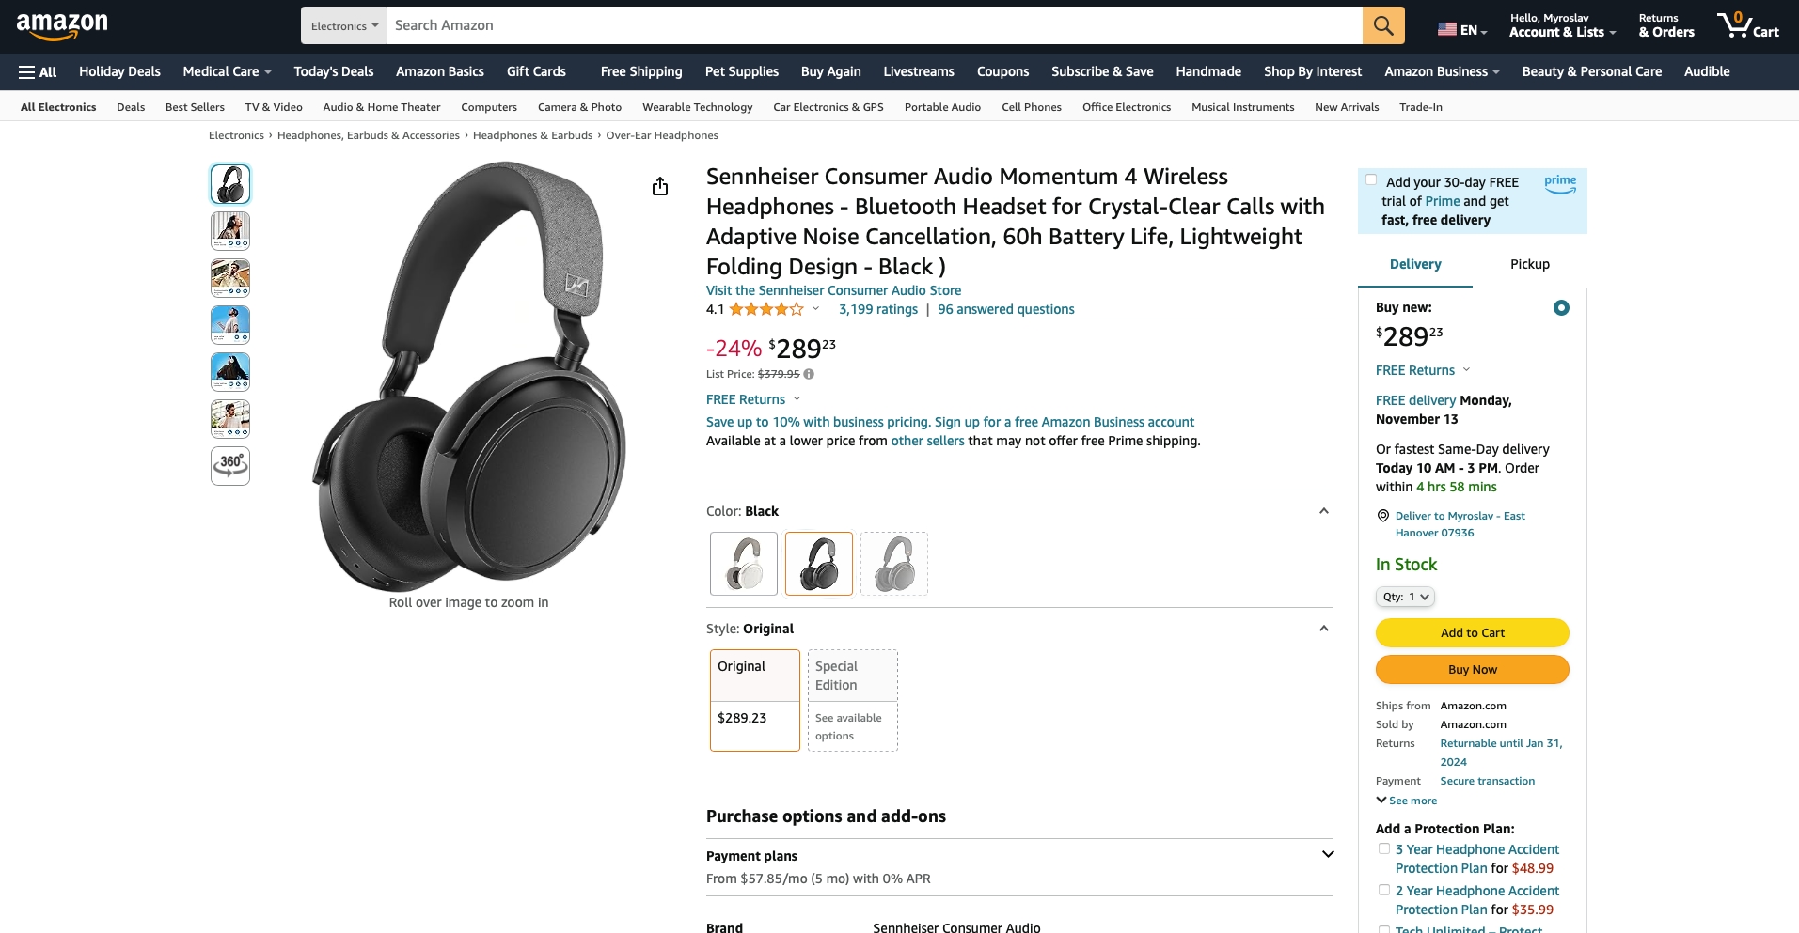Switch to the Pickup tab

(x=1529, y=264)
